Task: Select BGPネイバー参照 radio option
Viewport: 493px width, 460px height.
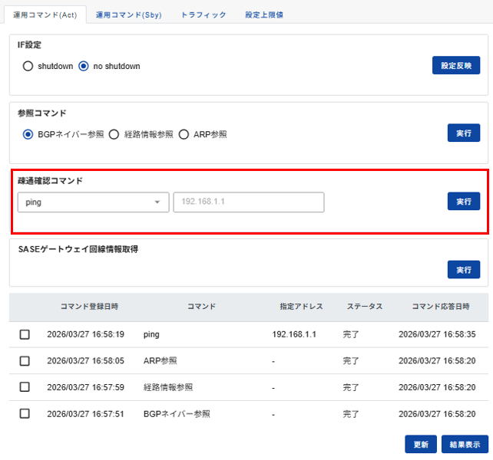Action: click(28, 134)
